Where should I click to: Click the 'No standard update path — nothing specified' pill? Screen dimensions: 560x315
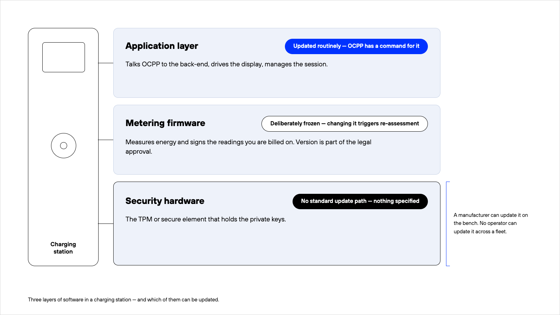coord(360,202)
